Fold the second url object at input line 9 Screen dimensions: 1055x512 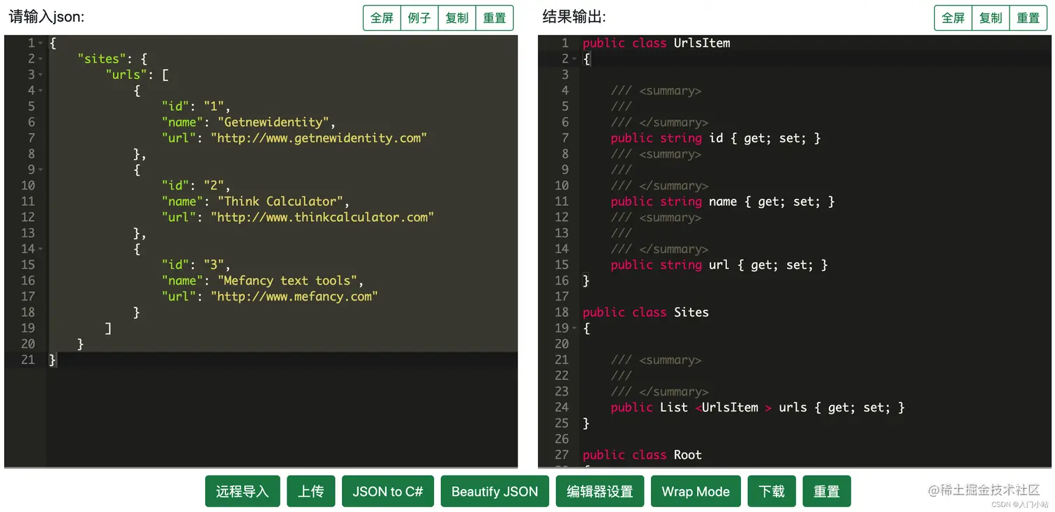click(x=41, y=170)
